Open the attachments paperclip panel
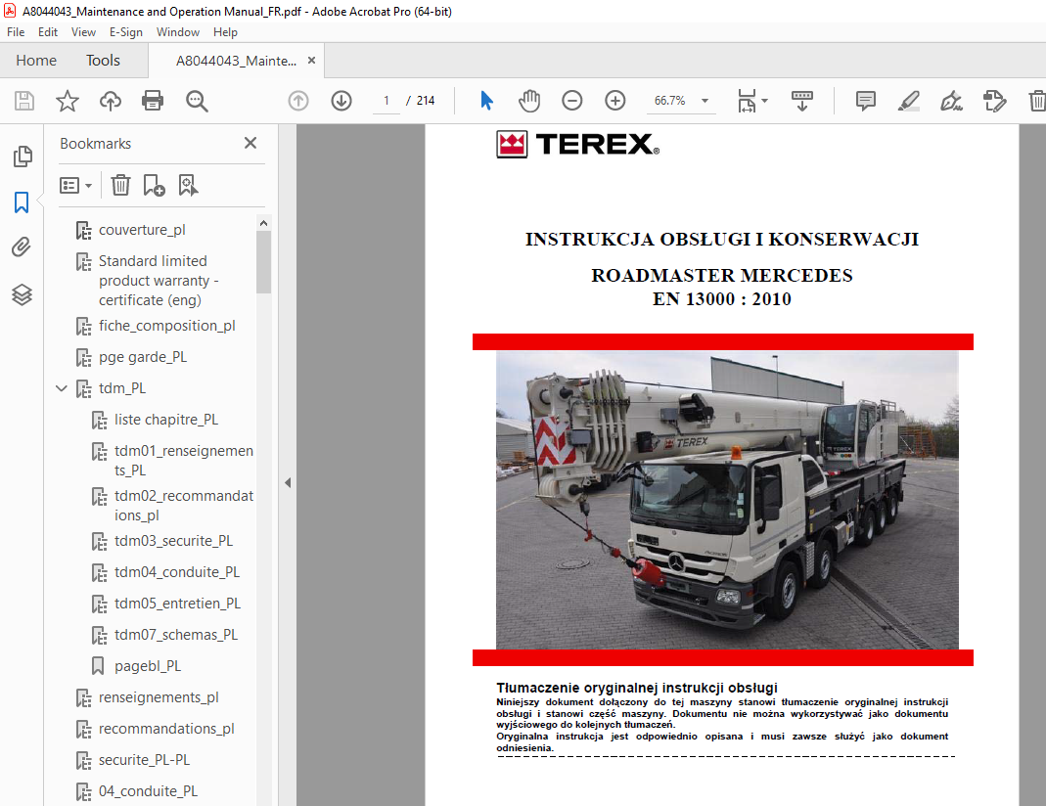The height and width of the screenshot is (806, 1046). [22, 247]
